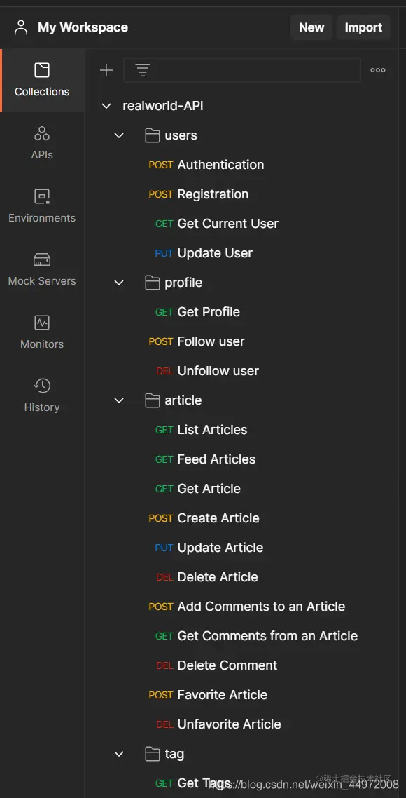Viewport: 406px width, 798px height.
Task: Open the Collections sidebar tab
Action: point(42,81)
